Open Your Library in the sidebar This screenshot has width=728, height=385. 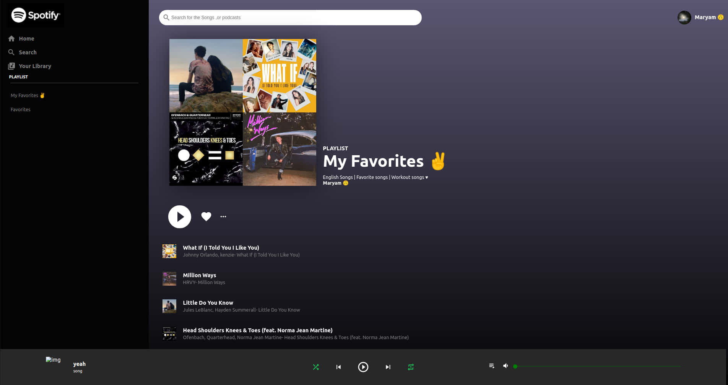tap(35, 66)
